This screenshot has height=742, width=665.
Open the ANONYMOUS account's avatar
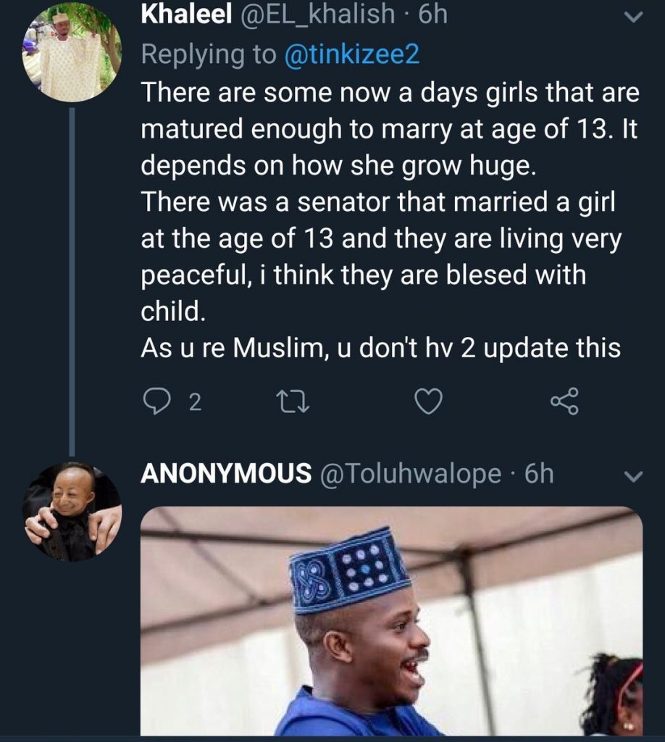click(x=72, y=512)
